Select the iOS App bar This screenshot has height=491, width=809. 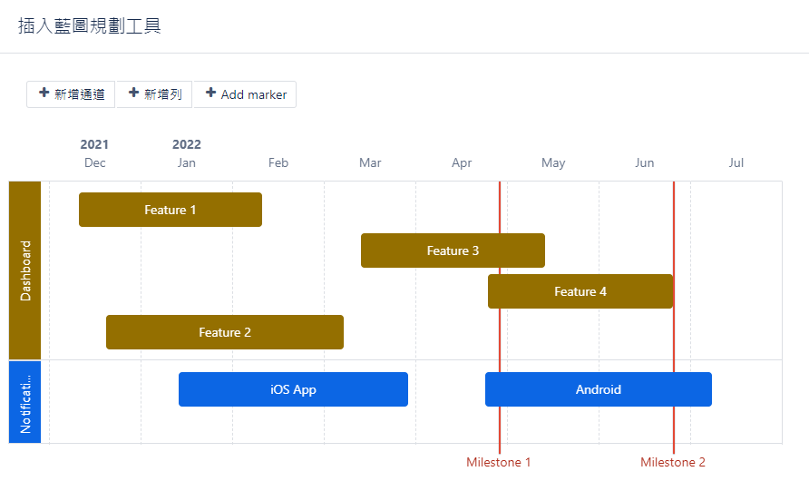[293, 389]
